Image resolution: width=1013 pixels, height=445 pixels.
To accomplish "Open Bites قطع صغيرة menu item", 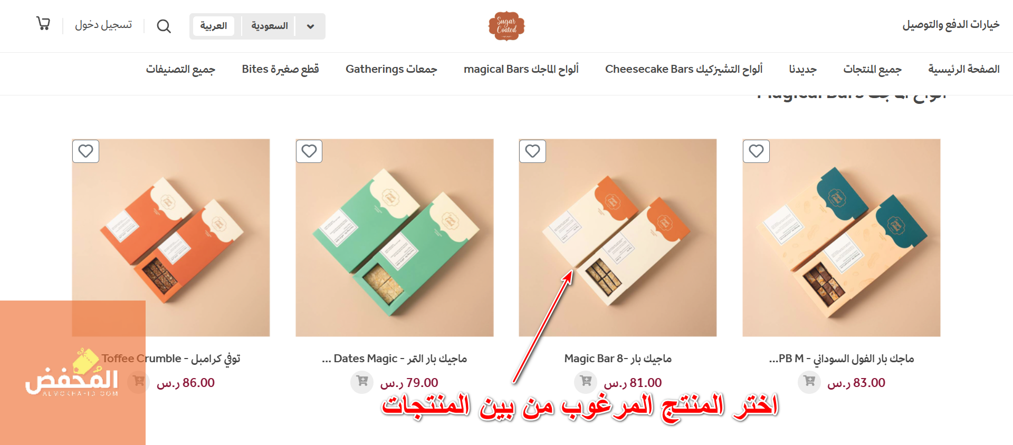I will (x=280, y=69).
